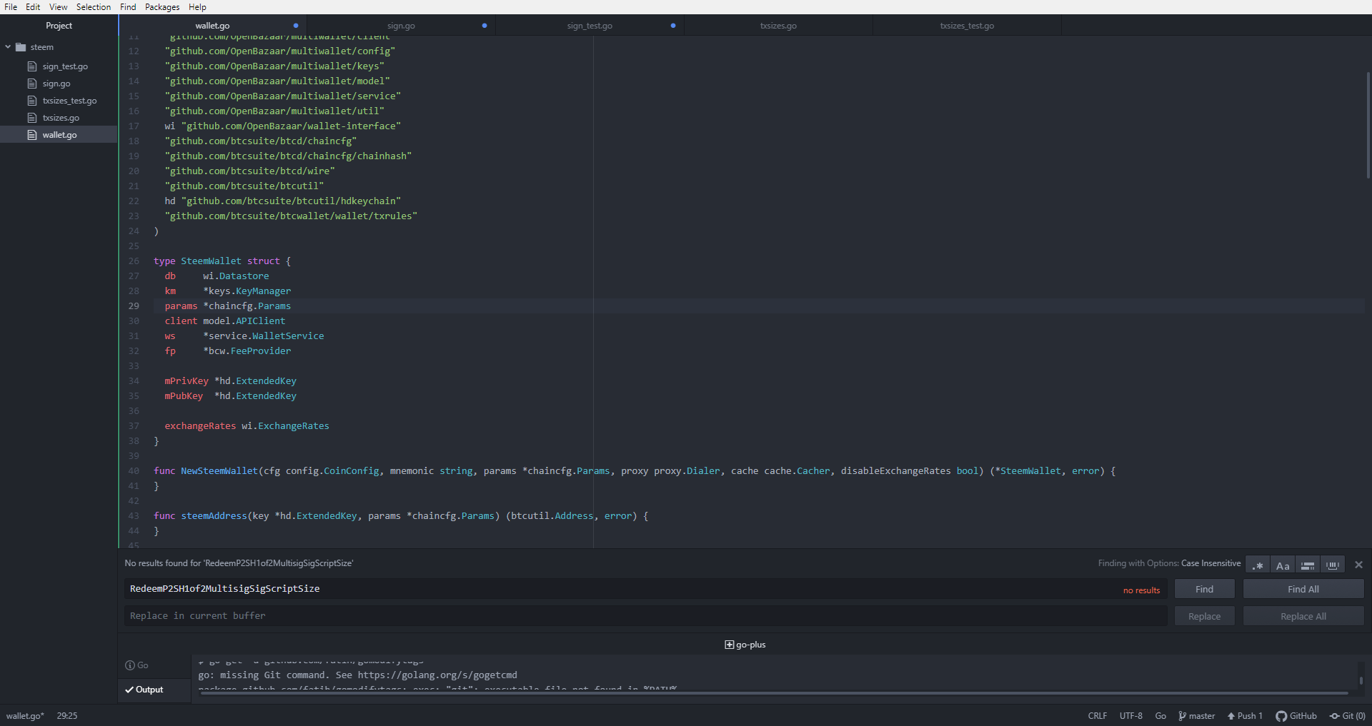This screenshot has width=1372, height=726.
Task: Open sign.go in tree view
Action: click(56, 84)
